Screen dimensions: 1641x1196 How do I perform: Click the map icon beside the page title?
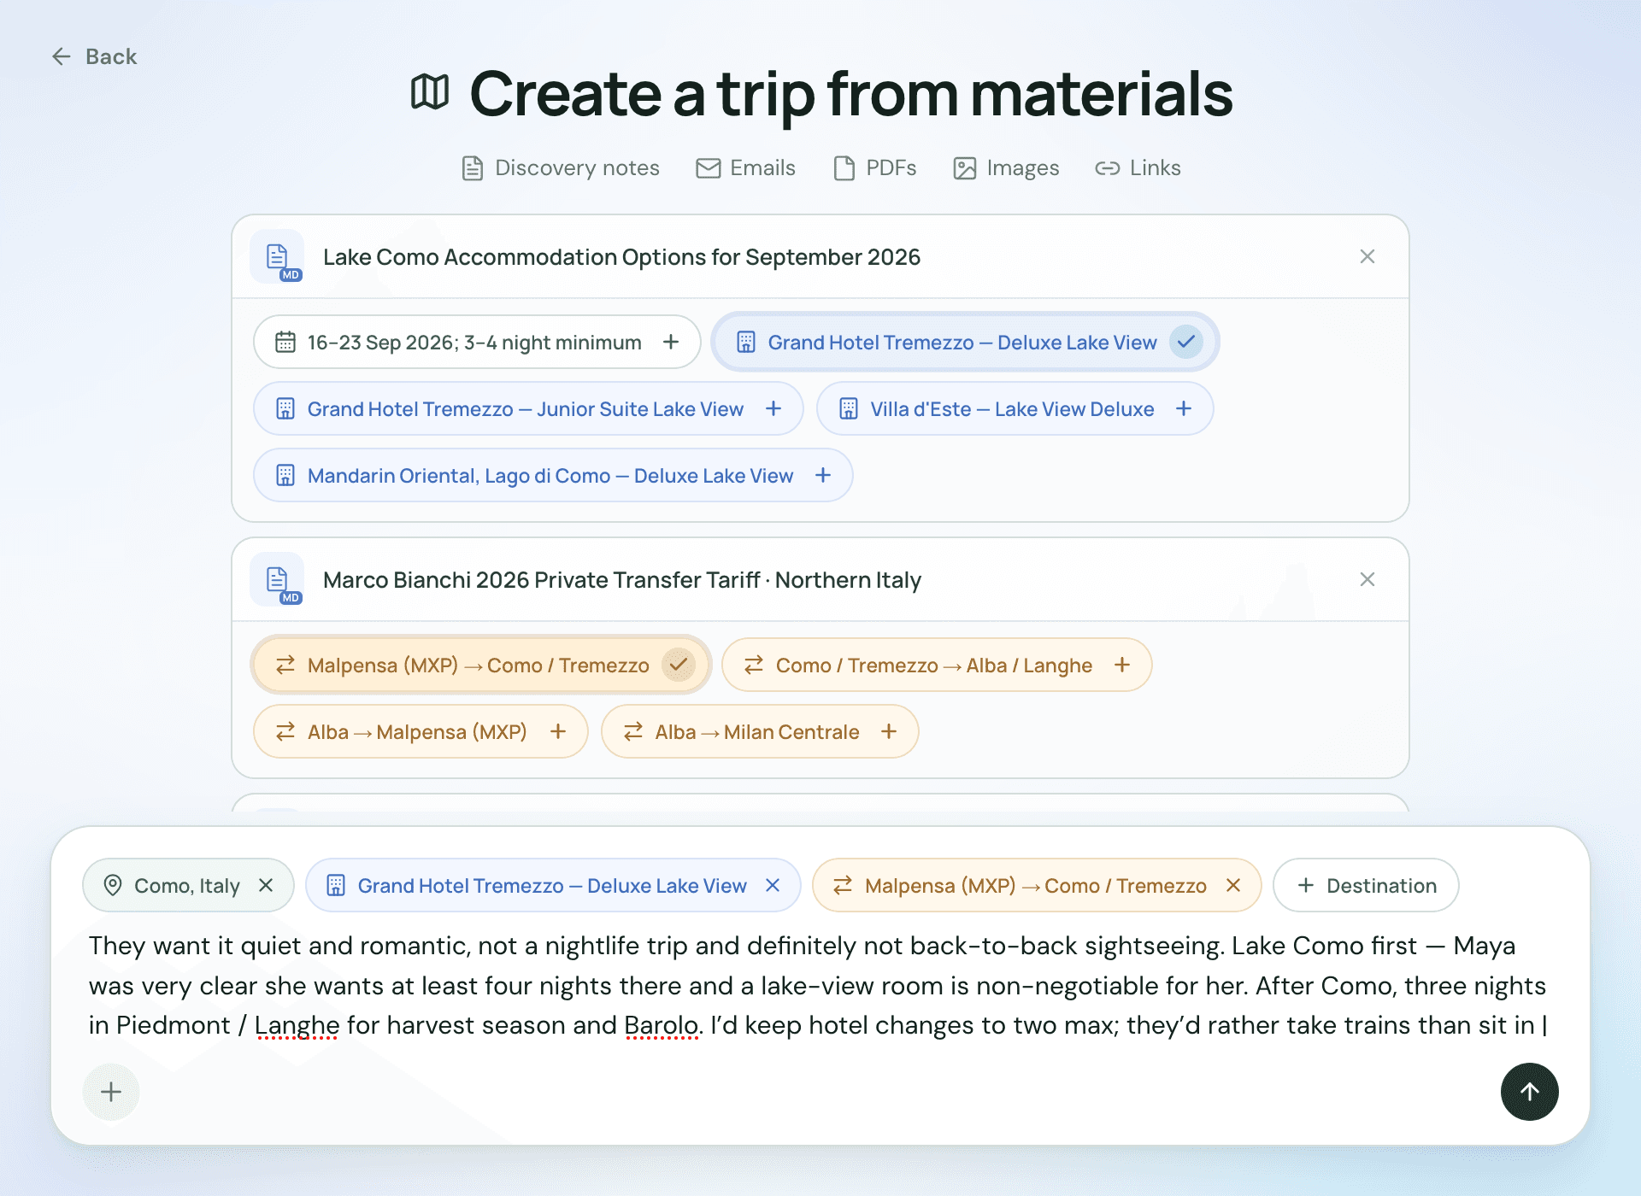pyautogui.click(x=430, y=92)
